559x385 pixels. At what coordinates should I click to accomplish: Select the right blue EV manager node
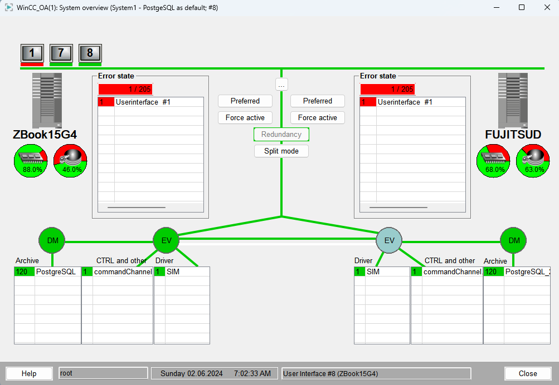[x=389, y=240]
